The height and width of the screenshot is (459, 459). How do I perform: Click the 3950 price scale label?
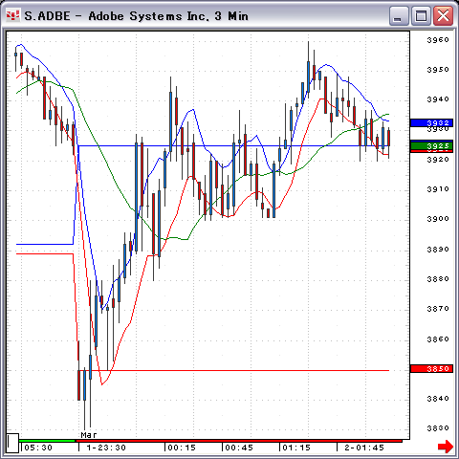coord(438,70)
